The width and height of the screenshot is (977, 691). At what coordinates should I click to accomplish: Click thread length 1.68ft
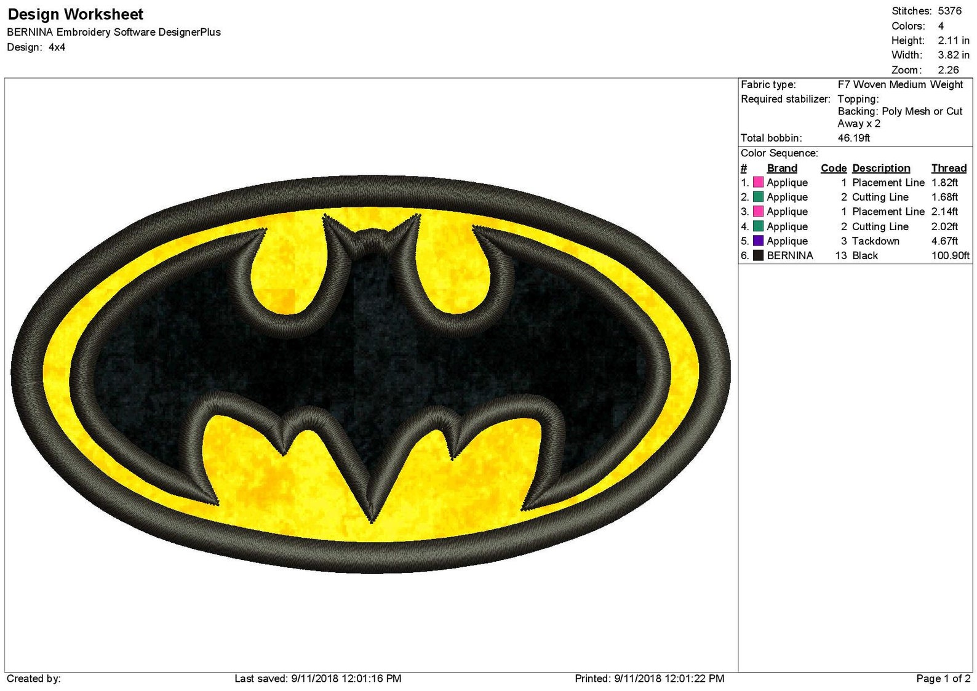click(944, 197)
